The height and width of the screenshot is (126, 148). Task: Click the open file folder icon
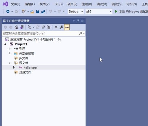point(32,12)
